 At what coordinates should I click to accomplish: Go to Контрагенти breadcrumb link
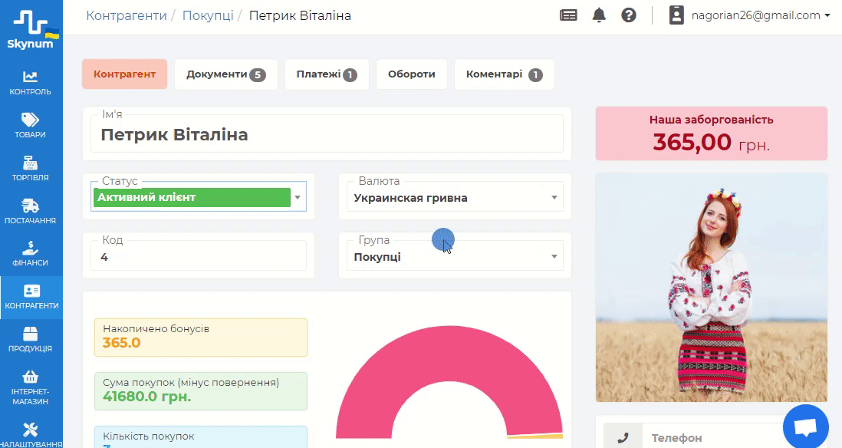[x=127, y=15]
